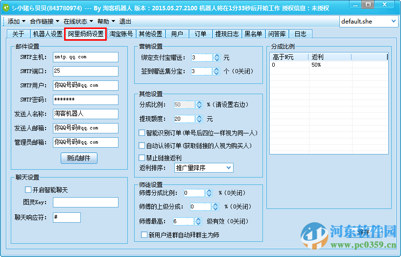This screenshot has width=401, height=257.
Task: Decrease 签到赠送集分宝 value with down arrow
Action: [x=216, y=73]
